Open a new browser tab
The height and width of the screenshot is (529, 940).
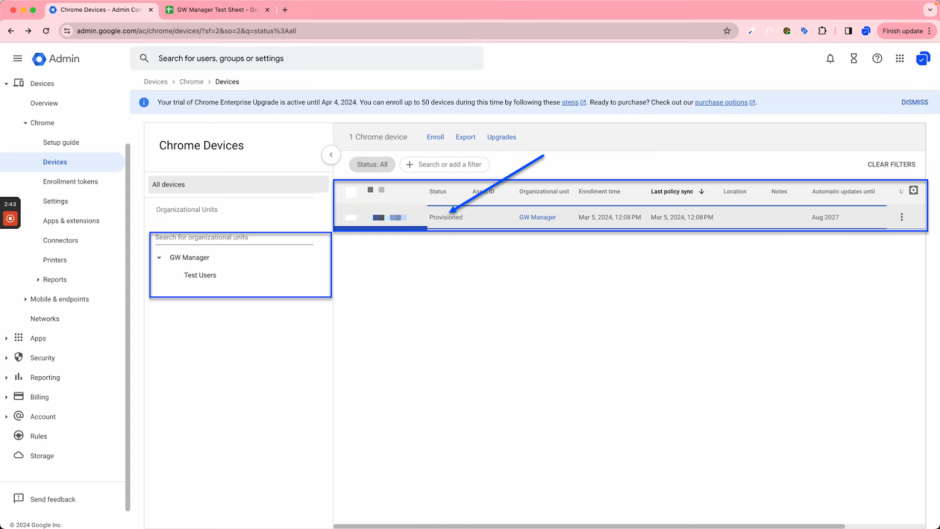285,9
